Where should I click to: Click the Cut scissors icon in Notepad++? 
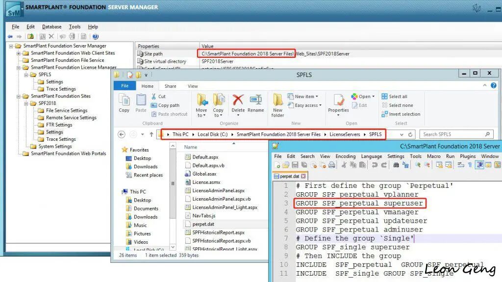344,165
